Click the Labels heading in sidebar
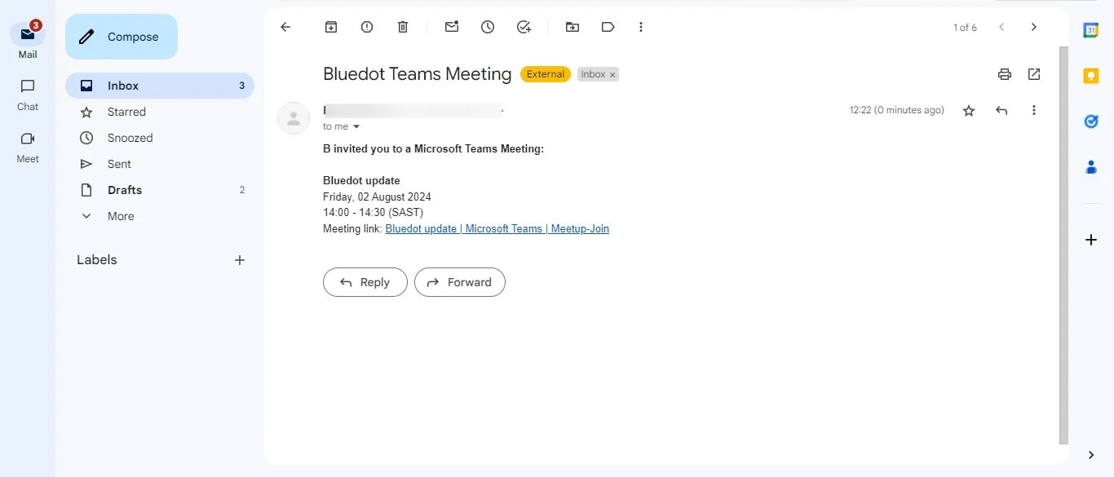Viewport: 1114px width, 477px height. 97,260
